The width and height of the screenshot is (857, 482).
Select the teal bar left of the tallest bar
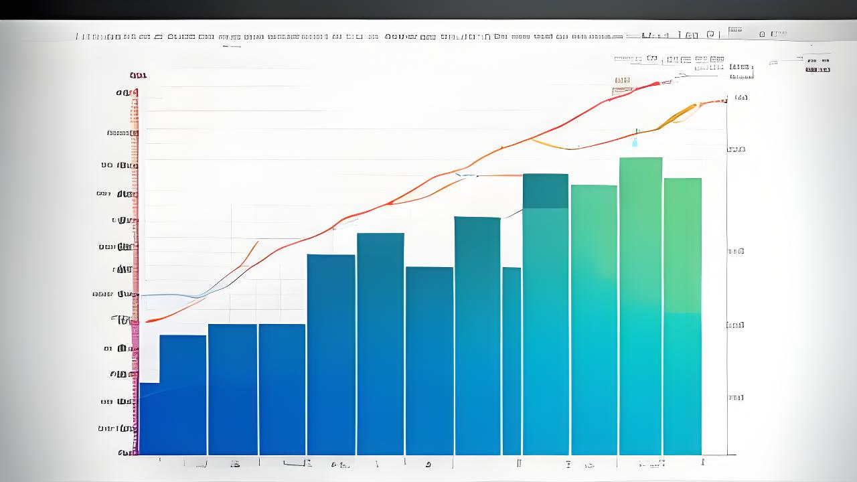[x=593, y=321]
